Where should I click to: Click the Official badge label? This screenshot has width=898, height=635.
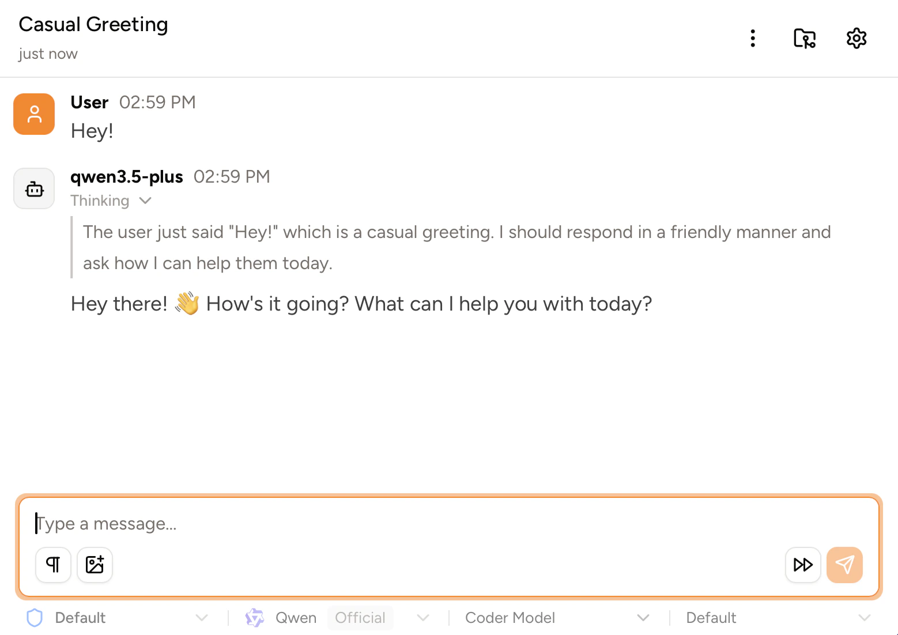tap(360, 618)
